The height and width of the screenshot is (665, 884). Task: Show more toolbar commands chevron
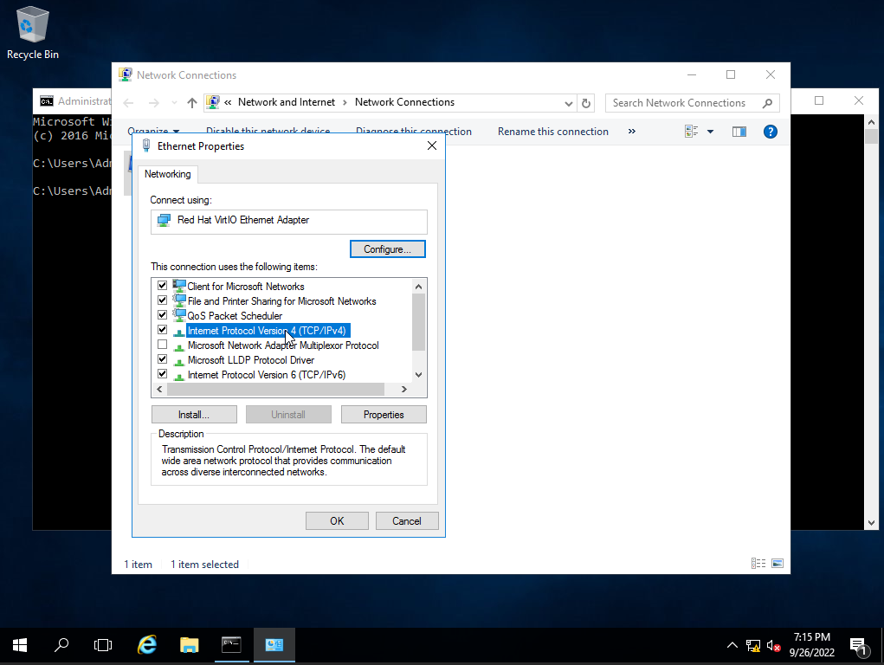tap(632, 132)
